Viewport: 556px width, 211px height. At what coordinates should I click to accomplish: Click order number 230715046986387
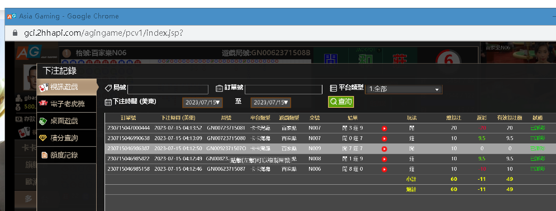tap(129, 148)
